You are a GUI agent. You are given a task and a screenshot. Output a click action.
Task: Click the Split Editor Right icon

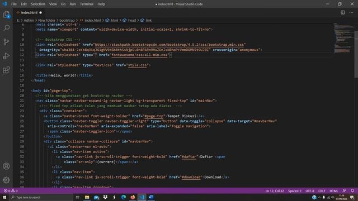[343, 12]
